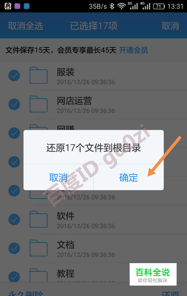
Task: Open the 教程 folder icon
Action: [x=39, y=275]
